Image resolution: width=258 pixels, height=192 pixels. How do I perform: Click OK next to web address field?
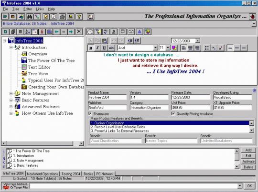249,186
